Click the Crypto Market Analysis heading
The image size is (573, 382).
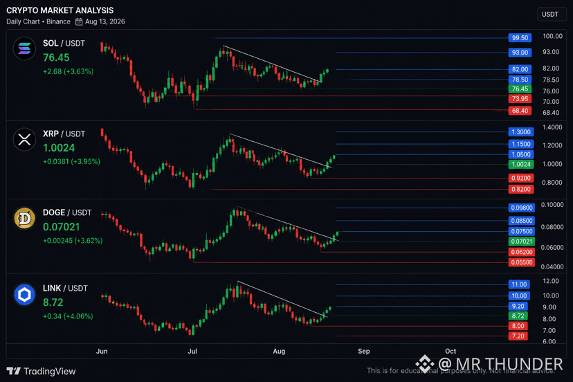point(60,10)
